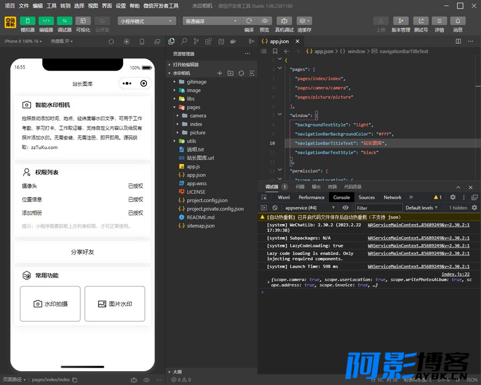The width and height of the screenshot is (481, 385).
Task: Open the Default levels dropdown
Action: 421,208
